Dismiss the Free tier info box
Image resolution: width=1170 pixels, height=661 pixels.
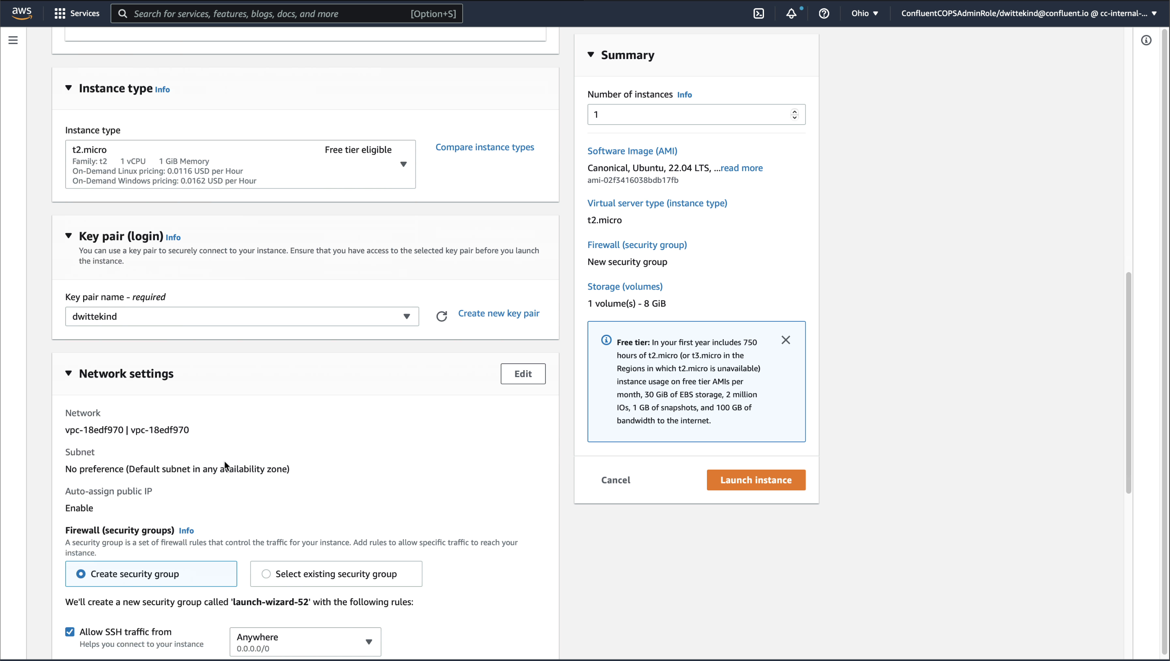coord(786,340)
